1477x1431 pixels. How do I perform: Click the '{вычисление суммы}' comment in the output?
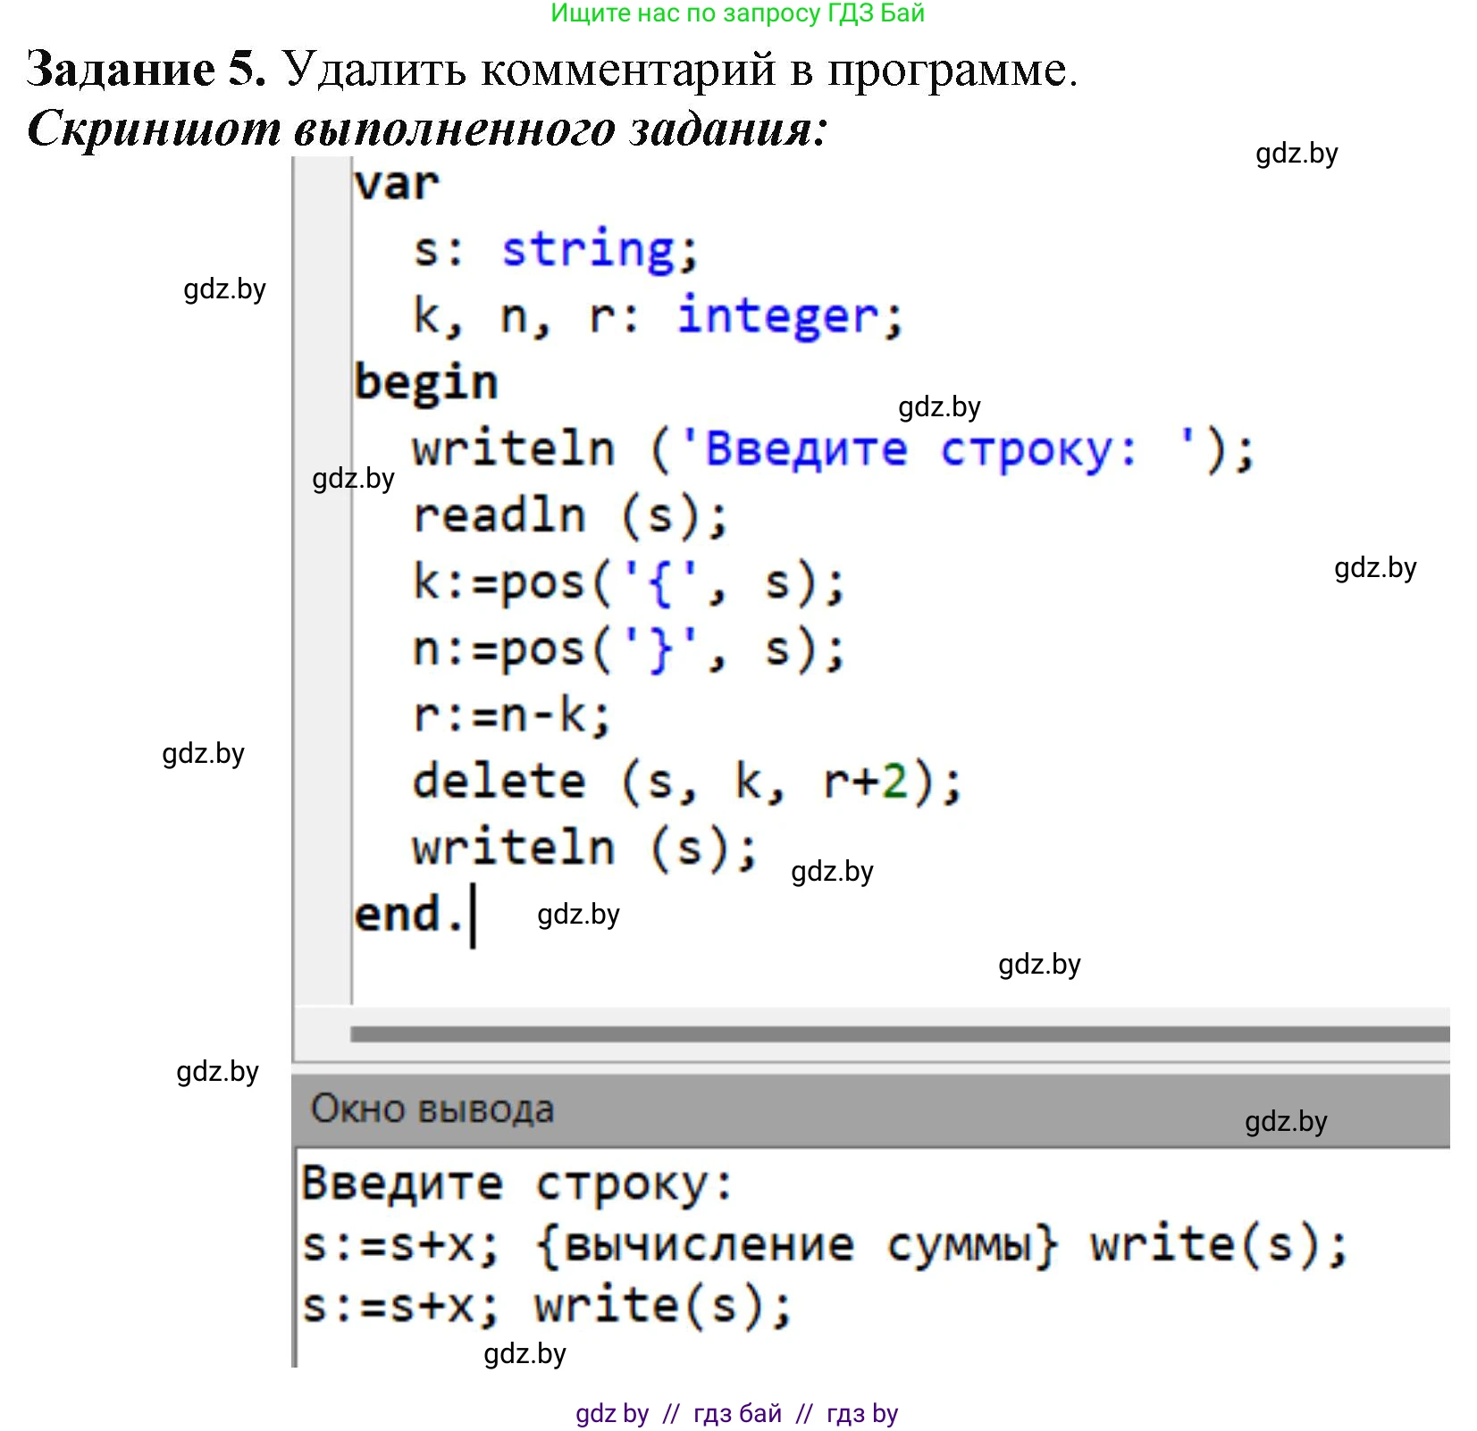(x=796, y=1244)
